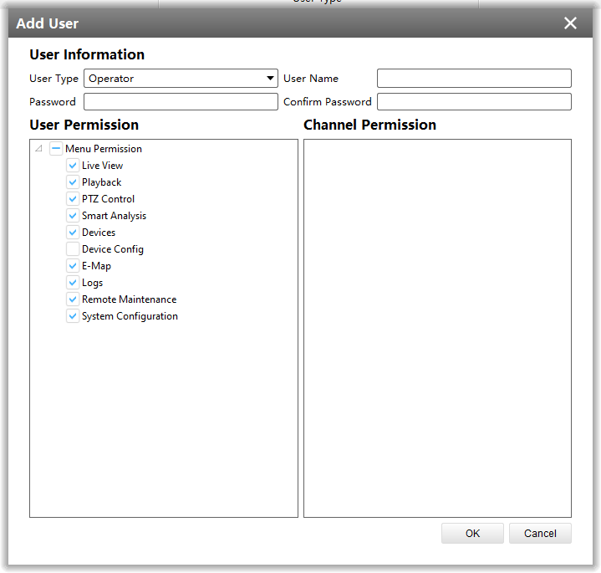Toggle System Configuration permission checkbox

(73, 316)
